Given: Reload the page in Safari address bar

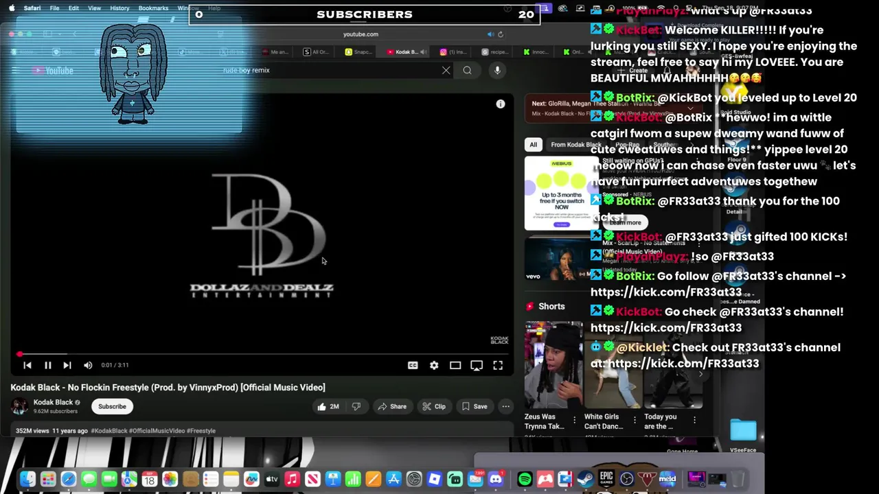Looking at the screenshot, I should 501,34.
